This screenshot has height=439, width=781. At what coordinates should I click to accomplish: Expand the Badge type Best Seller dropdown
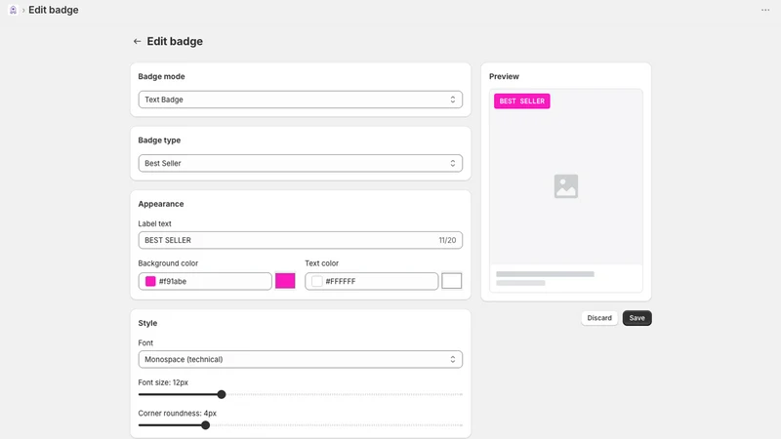pos(301,163)
